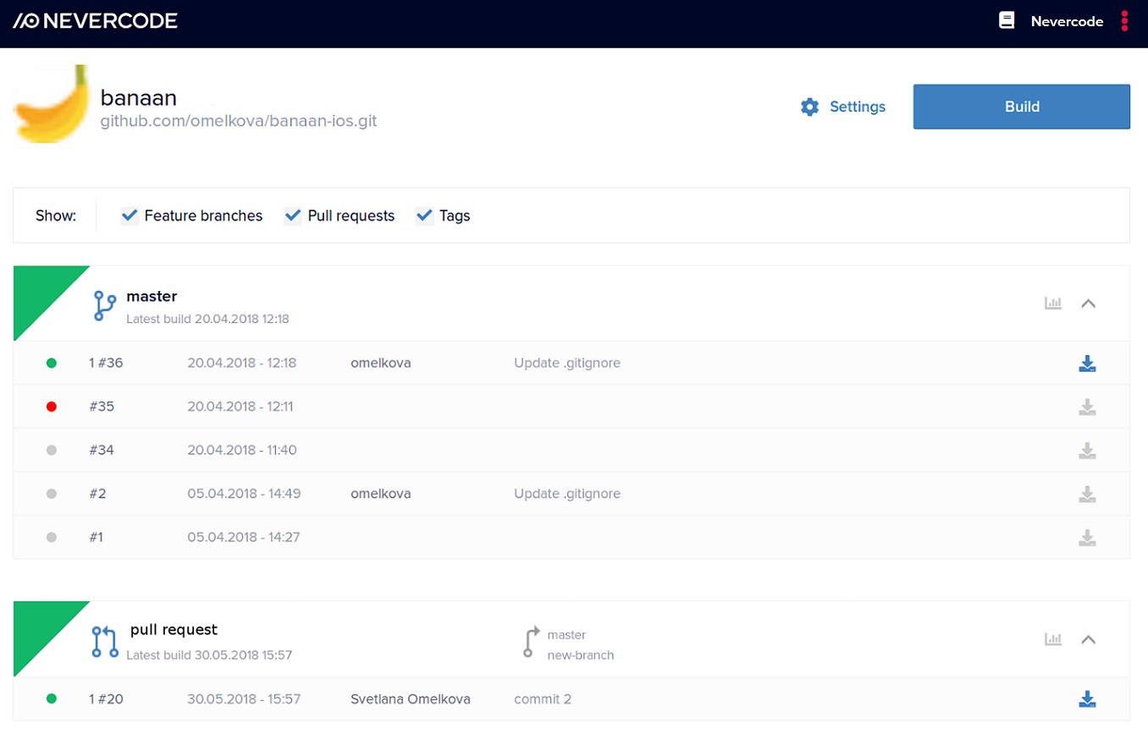Click download icon for build #1
The image size is (1148, 745).
1088,538
